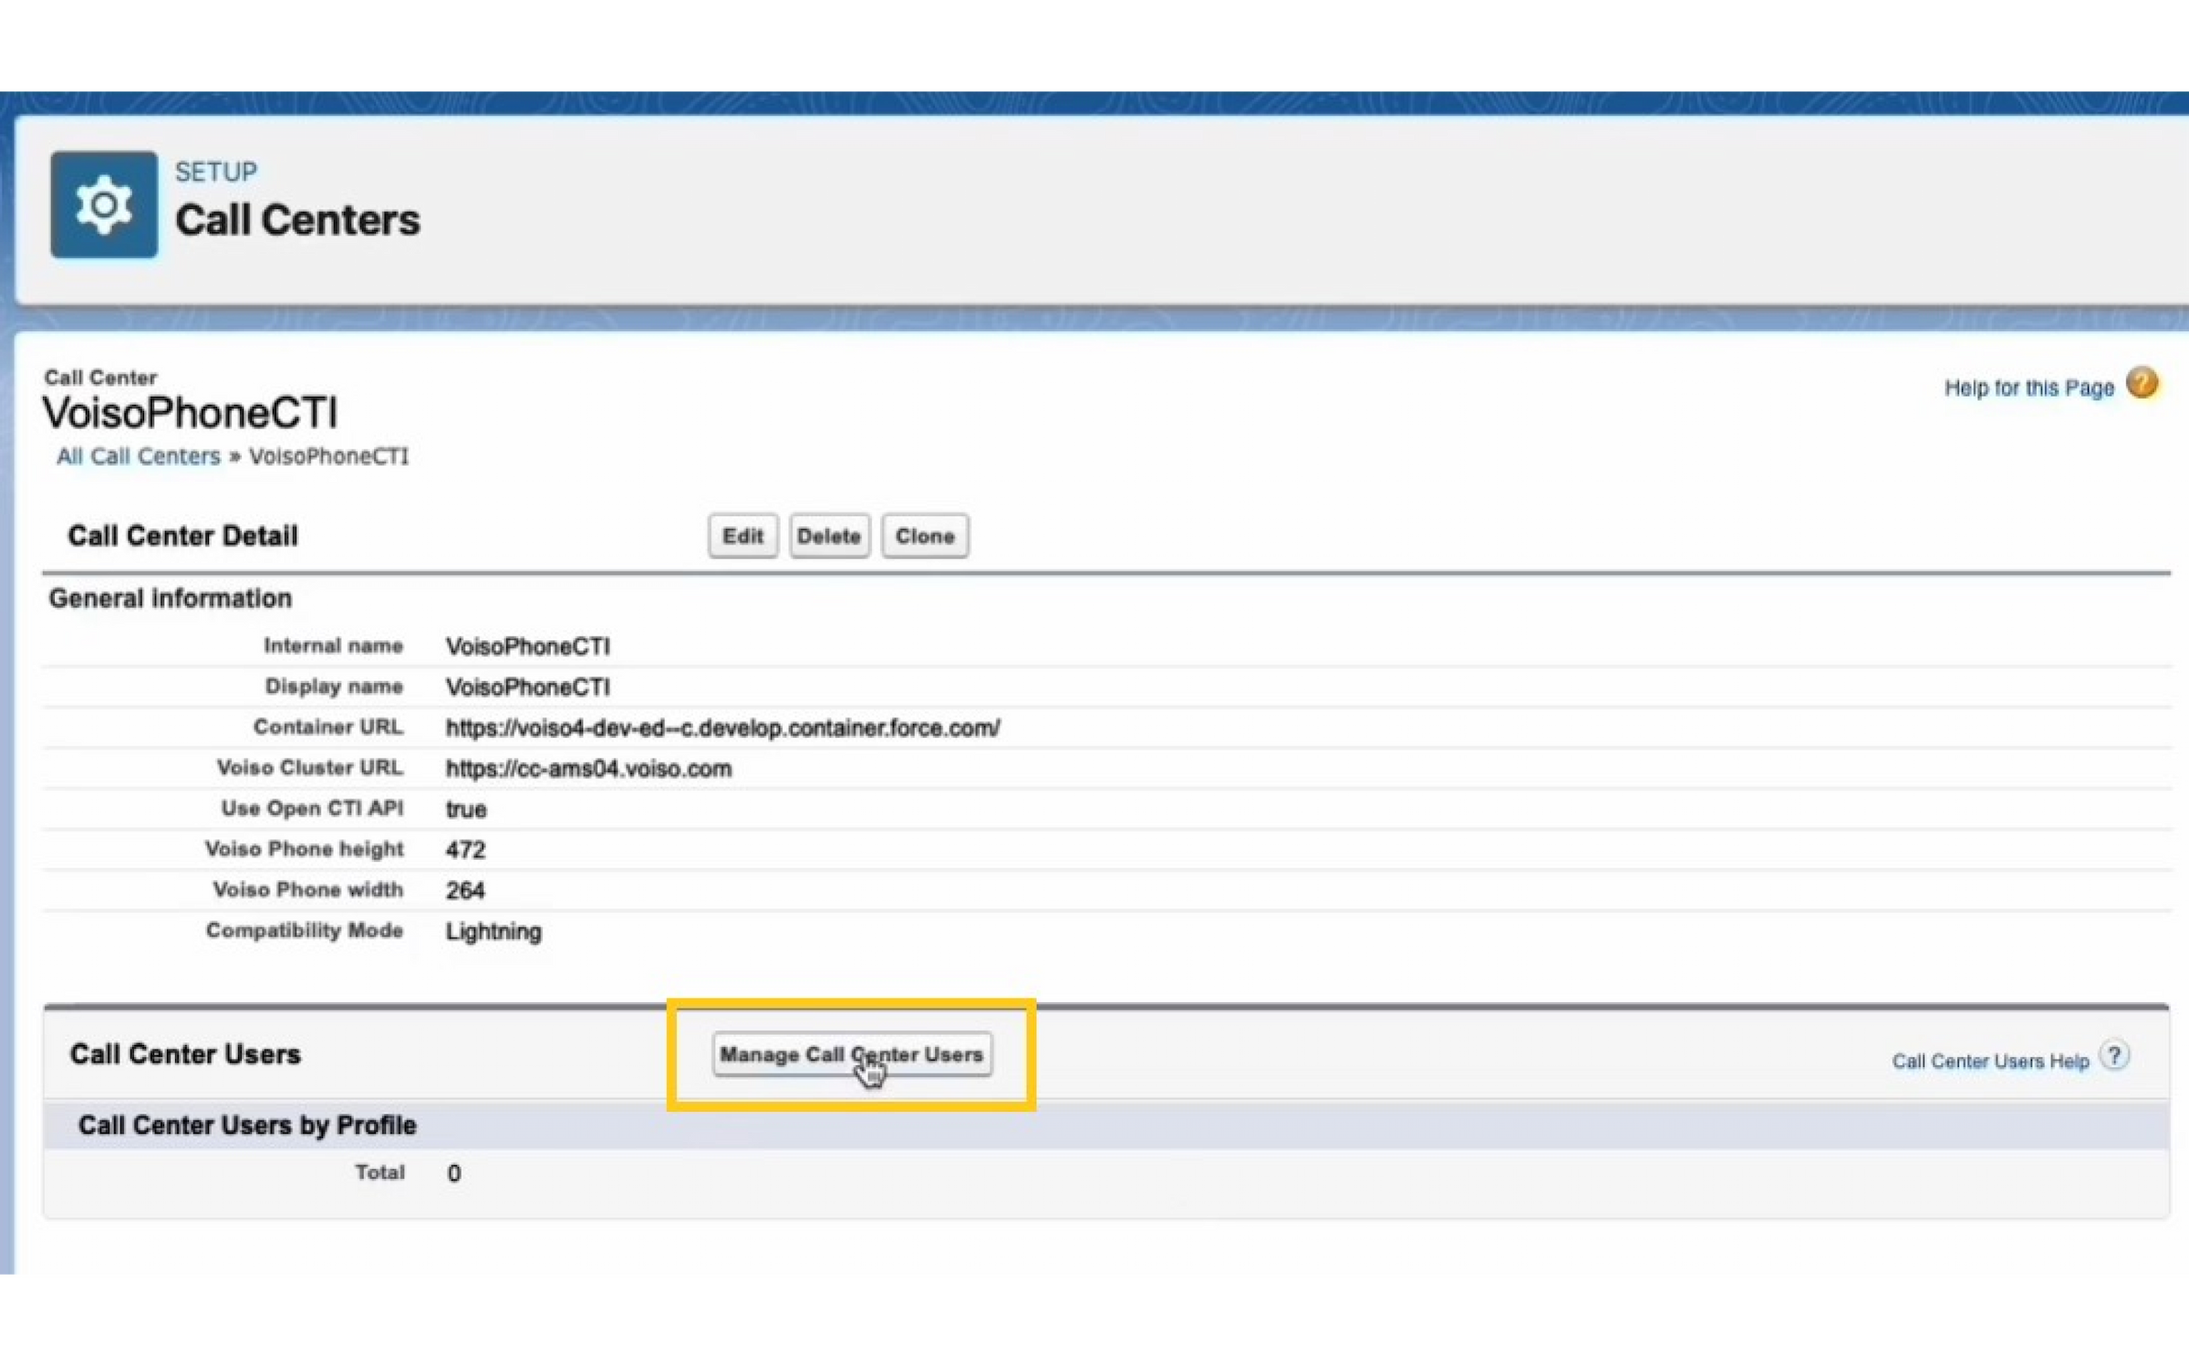Click the Internal name value VoisoPhoneCTI
Viewport: 2189px width, 1366px height.
pyautogui.click(x=528, y=647)
